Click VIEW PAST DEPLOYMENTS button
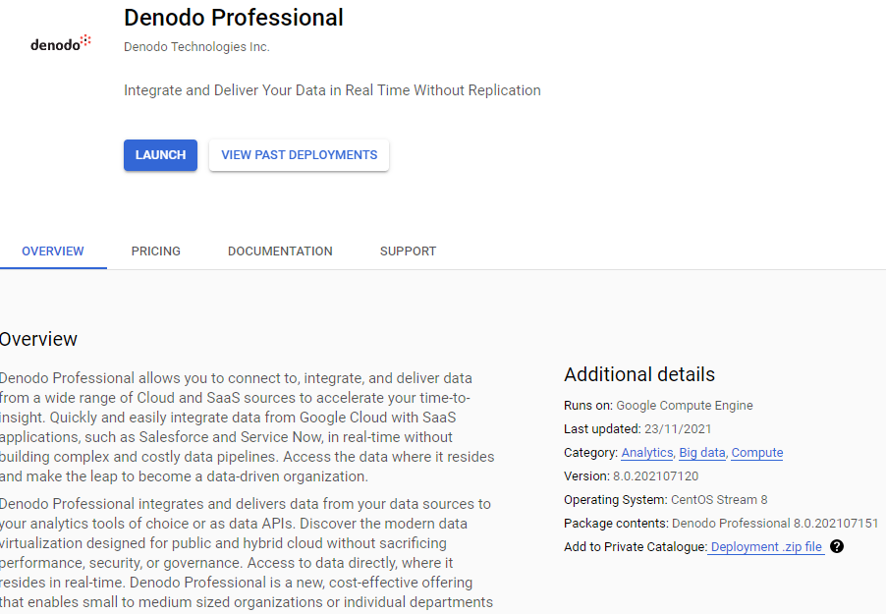The image size is (886, 614). (x=299, y=155)
